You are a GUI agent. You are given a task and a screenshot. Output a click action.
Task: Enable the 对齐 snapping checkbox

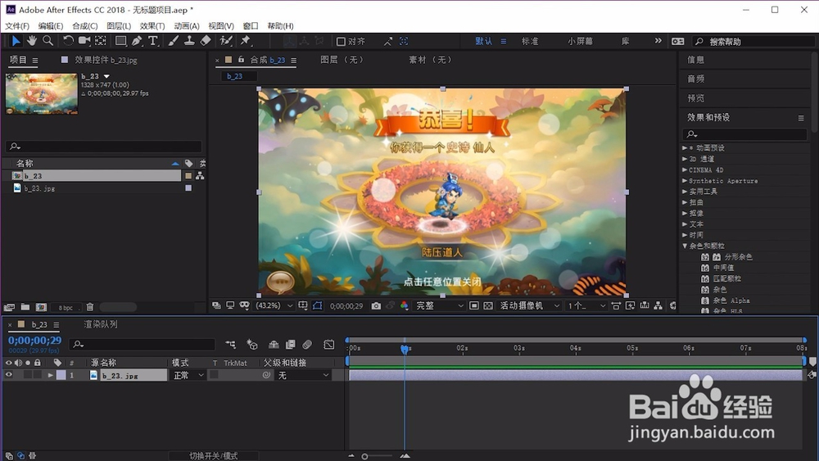(341, 41)
